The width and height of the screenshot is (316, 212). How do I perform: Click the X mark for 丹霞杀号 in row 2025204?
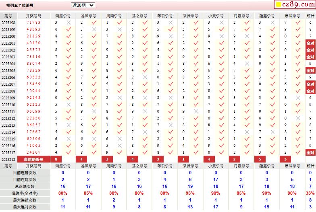[247, 64]
